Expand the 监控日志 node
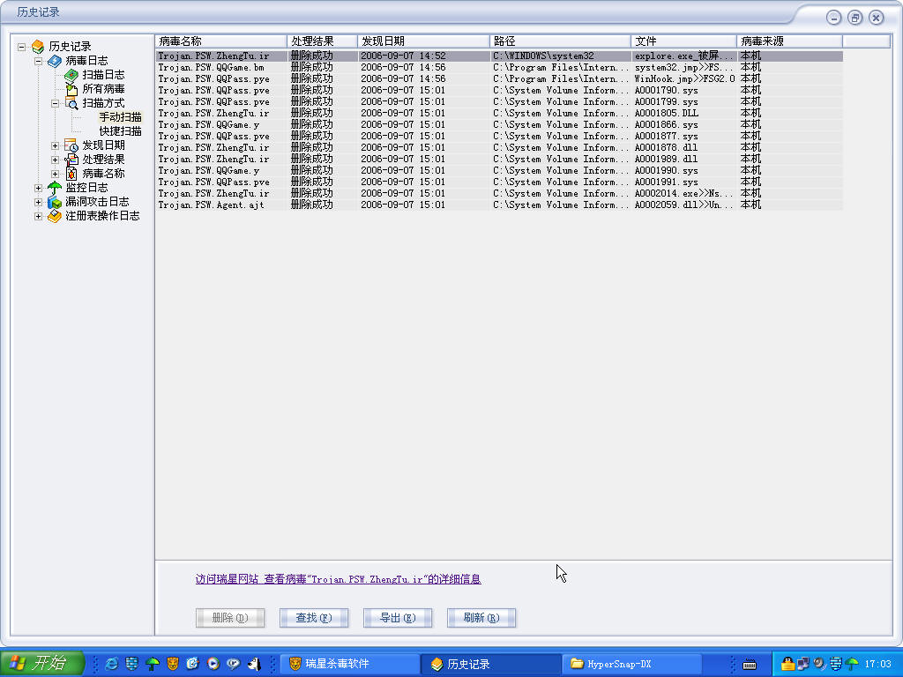The image size is (903, 677). [39, 189]
